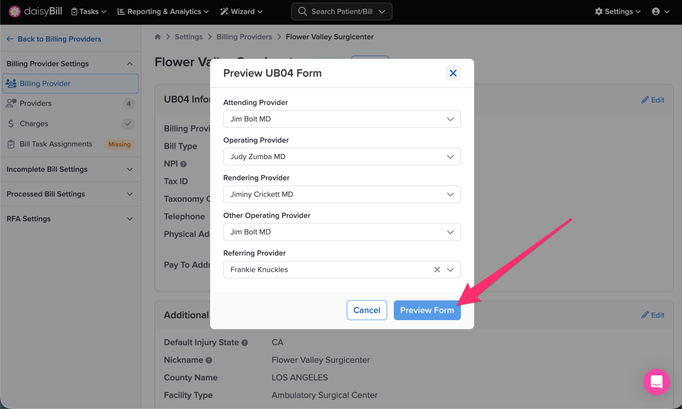Click the Preview Form button

pos(427,310)
